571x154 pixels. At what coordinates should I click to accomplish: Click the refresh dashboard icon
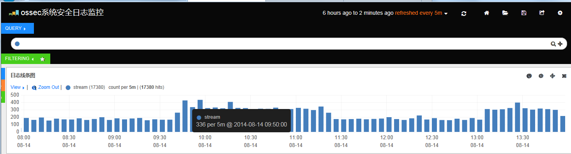(x=464, y=13)
